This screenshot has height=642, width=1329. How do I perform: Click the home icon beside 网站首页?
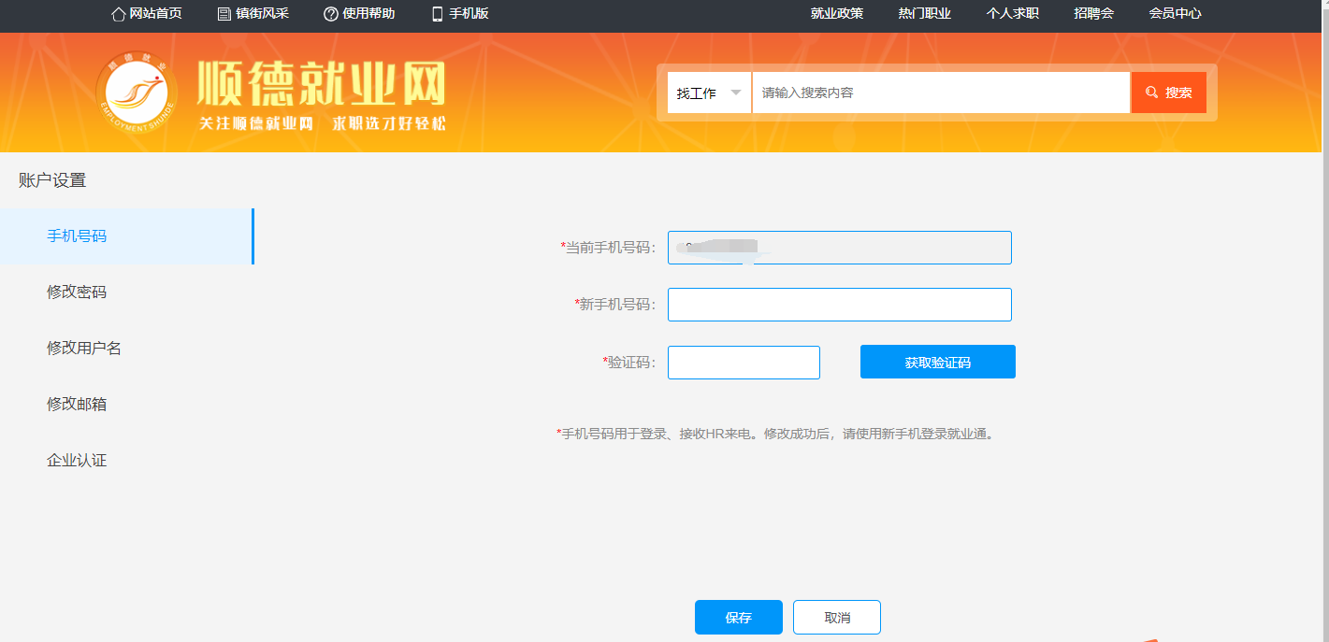point(118,14)
